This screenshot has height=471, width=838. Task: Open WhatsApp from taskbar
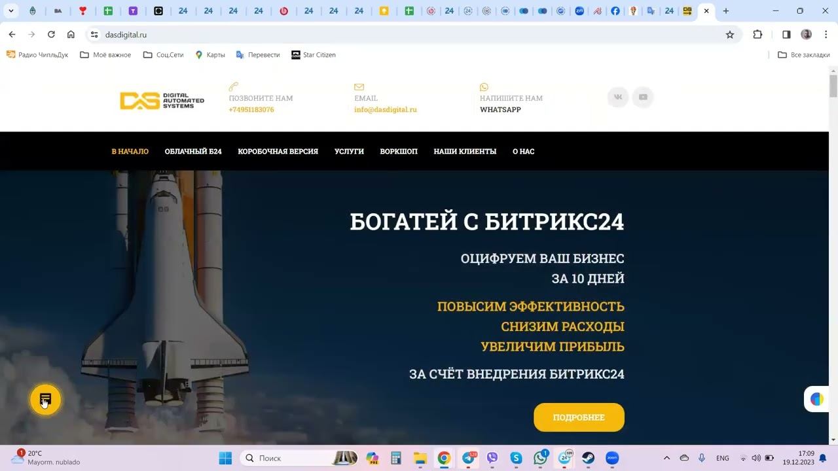pyautogui.click(x=540, y=458)
